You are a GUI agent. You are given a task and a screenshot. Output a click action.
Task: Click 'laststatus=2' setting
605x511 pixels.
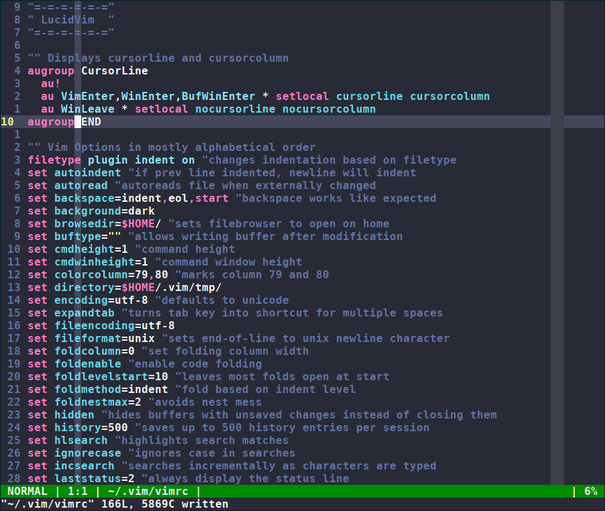point(94,478)
